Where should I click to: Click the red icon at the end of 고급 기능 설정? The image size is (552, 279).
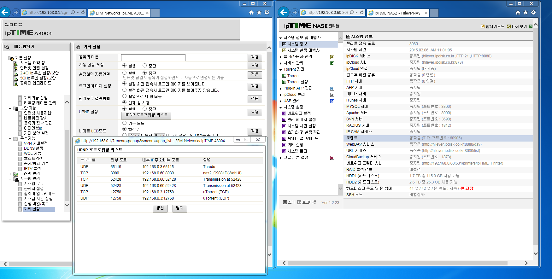(332, 158)
